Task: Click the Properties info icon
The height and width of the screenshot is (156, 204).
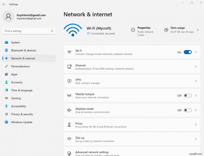Action: [x=133, y=30]
